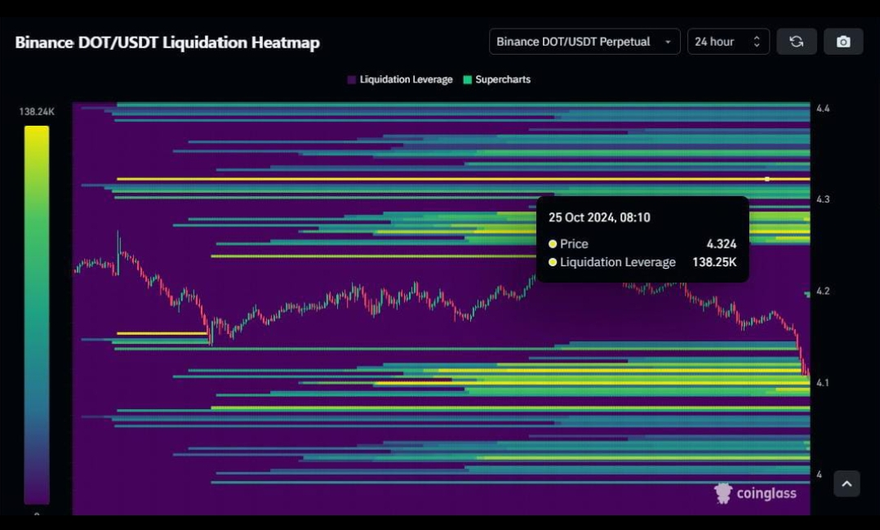
Task: Click the scroll-to-top chevron button
Action: [x=847, y=483]
